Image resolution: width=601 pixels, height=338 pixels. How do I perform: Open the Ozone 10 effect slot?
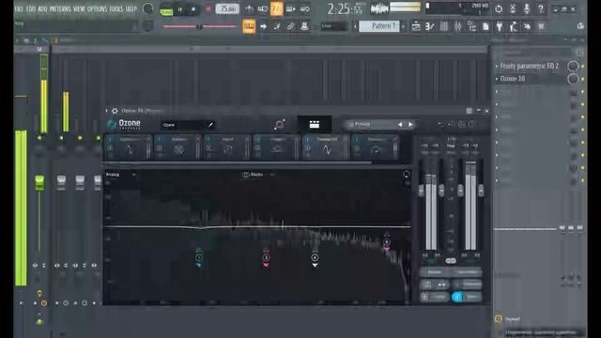pos(513,79)
